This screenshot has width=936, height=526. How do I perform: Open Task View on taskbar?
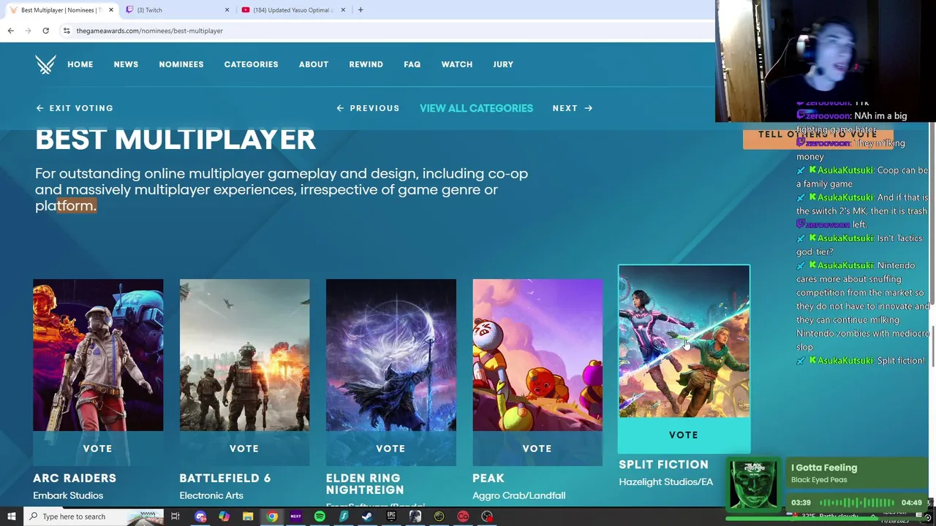coord(175,517)
